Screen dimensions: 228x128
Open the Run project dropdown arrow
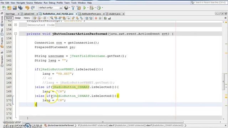88,8
